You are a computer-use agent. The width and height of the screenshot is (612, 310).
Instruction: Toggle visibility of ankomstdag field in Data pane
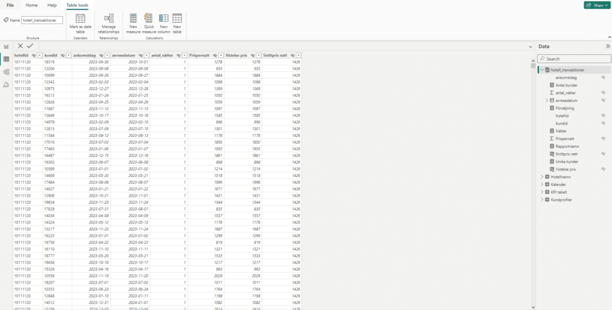point(603,77)
